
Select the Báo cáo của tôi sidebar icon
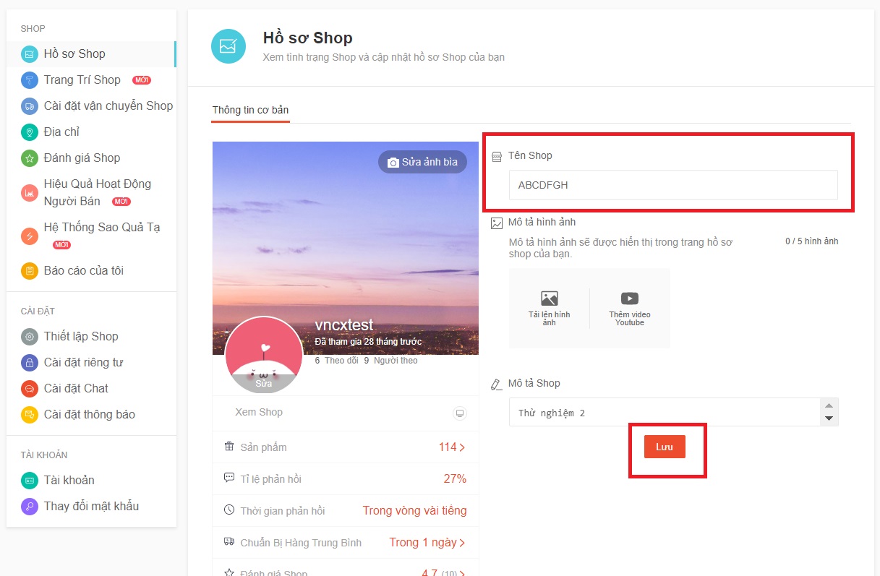[x=29, y=270]
